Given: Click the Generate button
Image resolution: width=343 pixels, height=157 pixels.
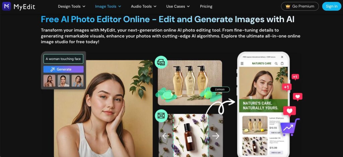Looking at the screenshot, I should 63,69.
